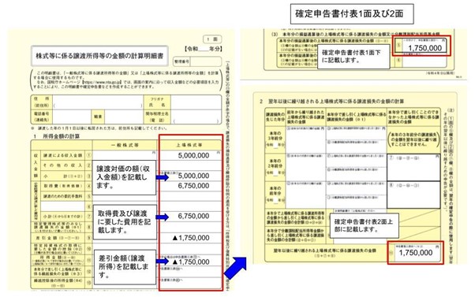Click into the 住所 address field
The height and width of the screenshot is (297, 475).
coord(98,102)
